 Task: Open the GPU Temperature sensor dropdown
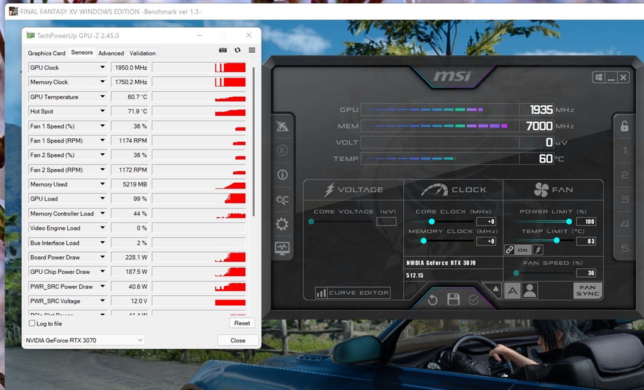103,97
